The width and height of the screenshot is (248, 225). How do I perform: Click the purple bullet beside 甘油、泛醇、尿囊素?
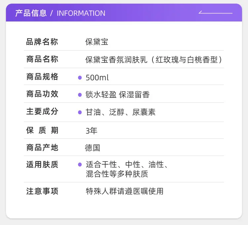coord(80,112)
